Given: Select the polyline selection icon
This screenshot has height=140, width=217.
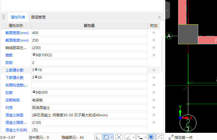Looking at the screenshot, I should [x=160, y=137].
